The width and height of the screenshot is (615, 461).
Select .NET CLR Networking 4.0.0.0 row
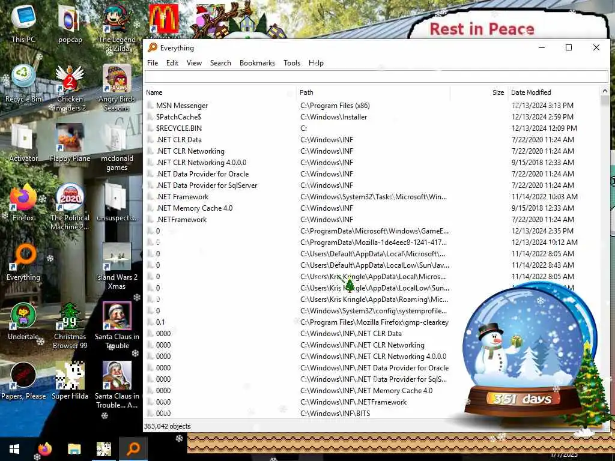click(x=372, y=162)
